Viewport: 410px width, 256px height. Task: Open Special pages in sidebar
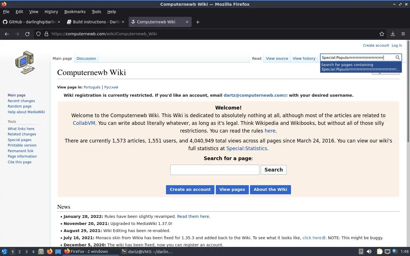[x=20, y=140]
